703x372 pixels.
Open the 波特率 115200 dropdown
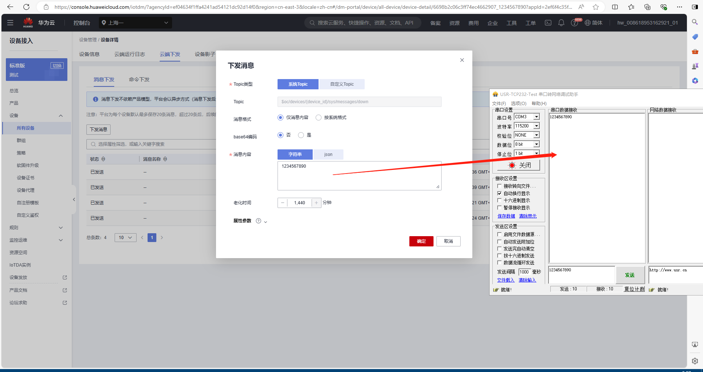click(x=536, y=126)
